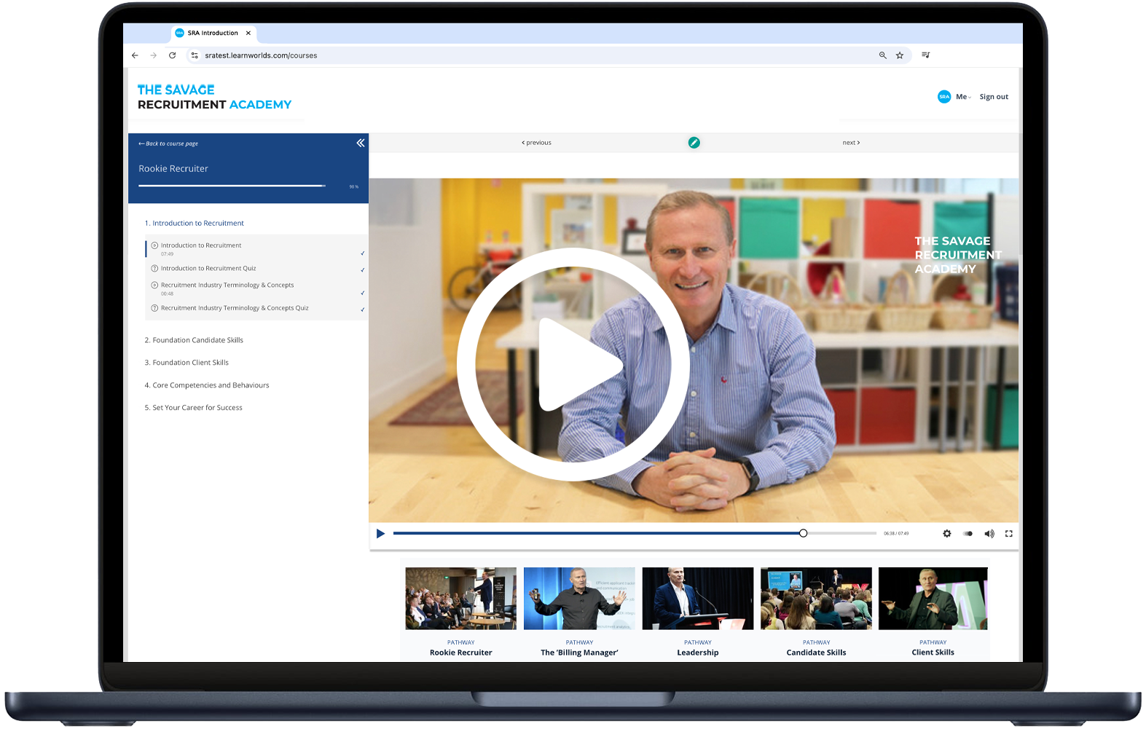Mute the video with speaker icon

tap(989, 534)
